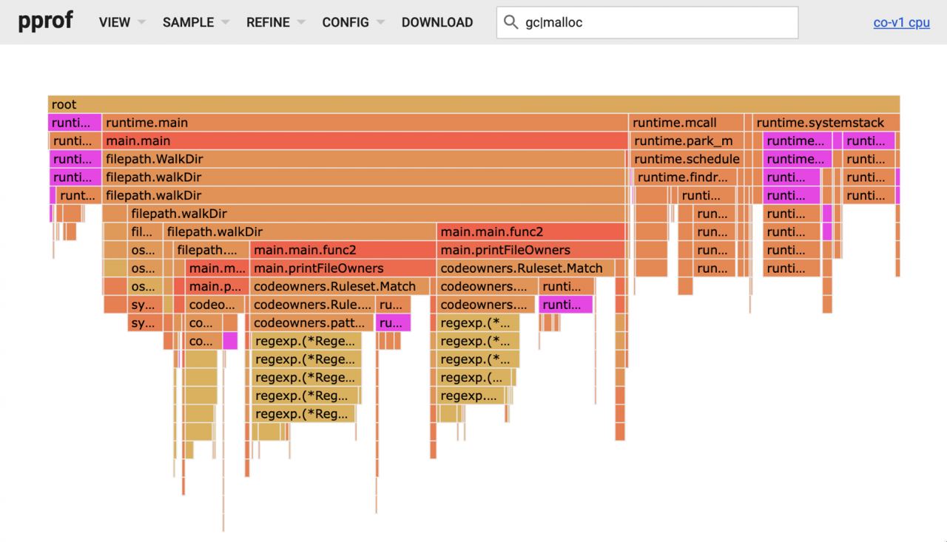The width and height of the screenshot is (947, 542).
Task: Expand the SAMPLE dropdown menu
Action: (196, 22)
